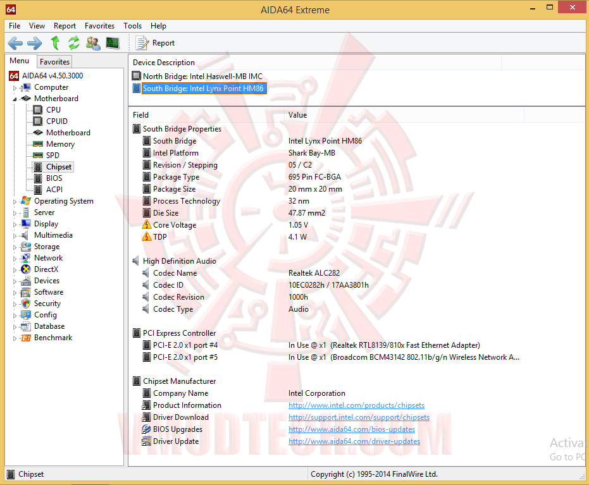Viewport: 589px width, 485px height.
Task: Expand the Display tree node
Action: click(15, 224)
